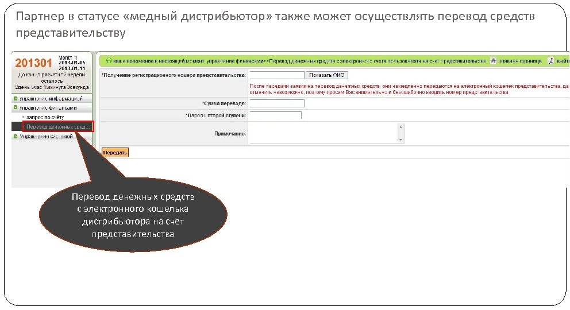Click the Примечание scrollbar down arrow
The height and width of the screenshot is (310, 570).
click(x=401, y=139)
